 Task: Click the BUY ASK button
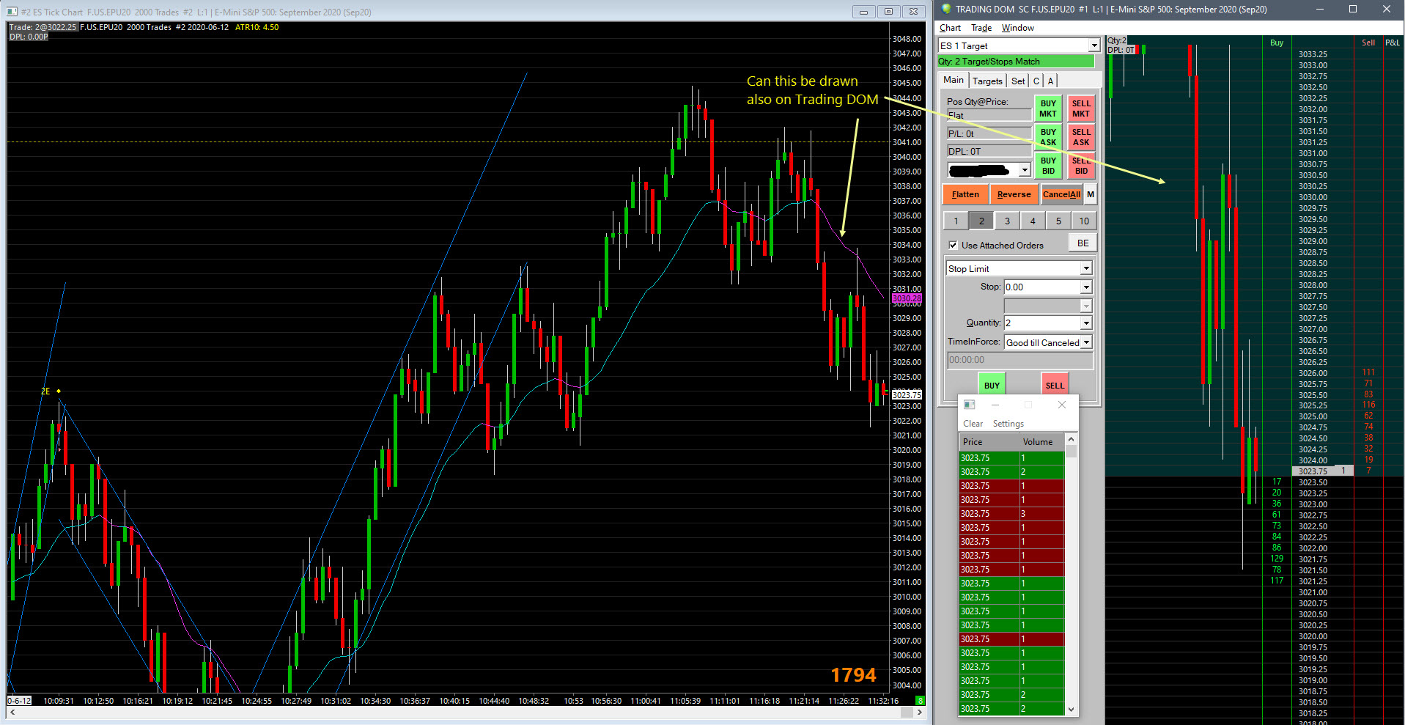click(x=1048, y=137)
